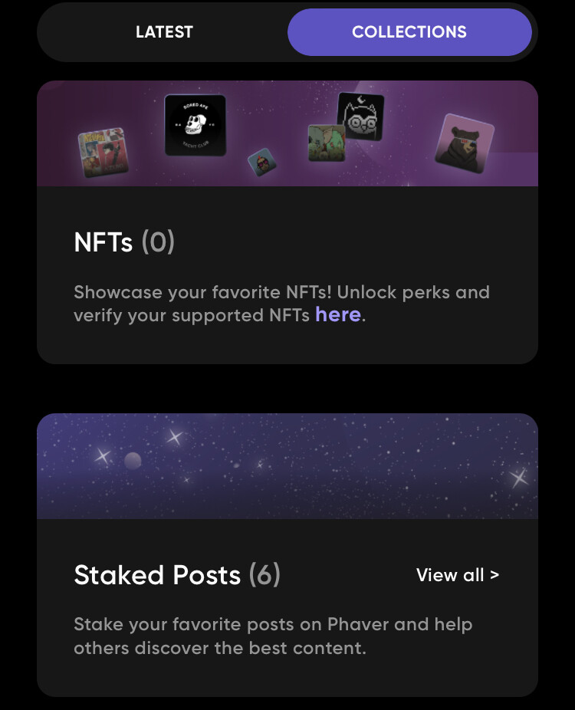This screenshot has width=575, height=710.
Task: Click the pixel owl Moonbirds icon
Action: coord(361,117)
